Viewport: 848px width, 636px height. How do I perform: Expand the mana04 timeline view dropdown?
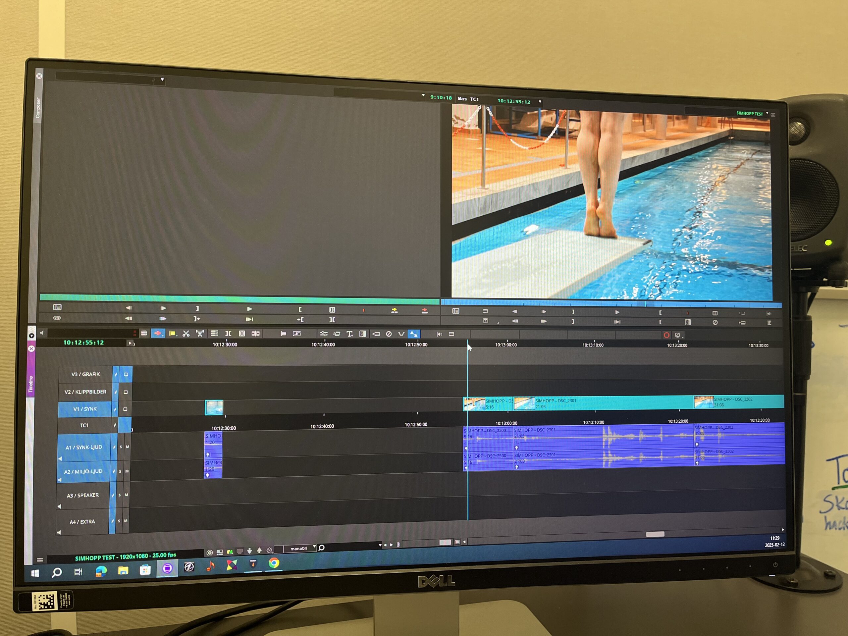(x=314, y=547)
